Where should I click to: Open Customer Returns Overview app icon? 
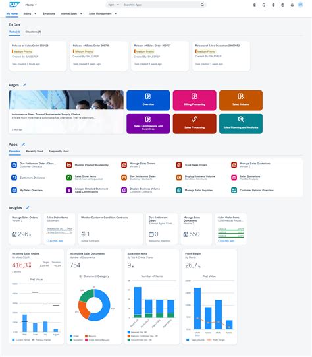click(x=234, y=190)
